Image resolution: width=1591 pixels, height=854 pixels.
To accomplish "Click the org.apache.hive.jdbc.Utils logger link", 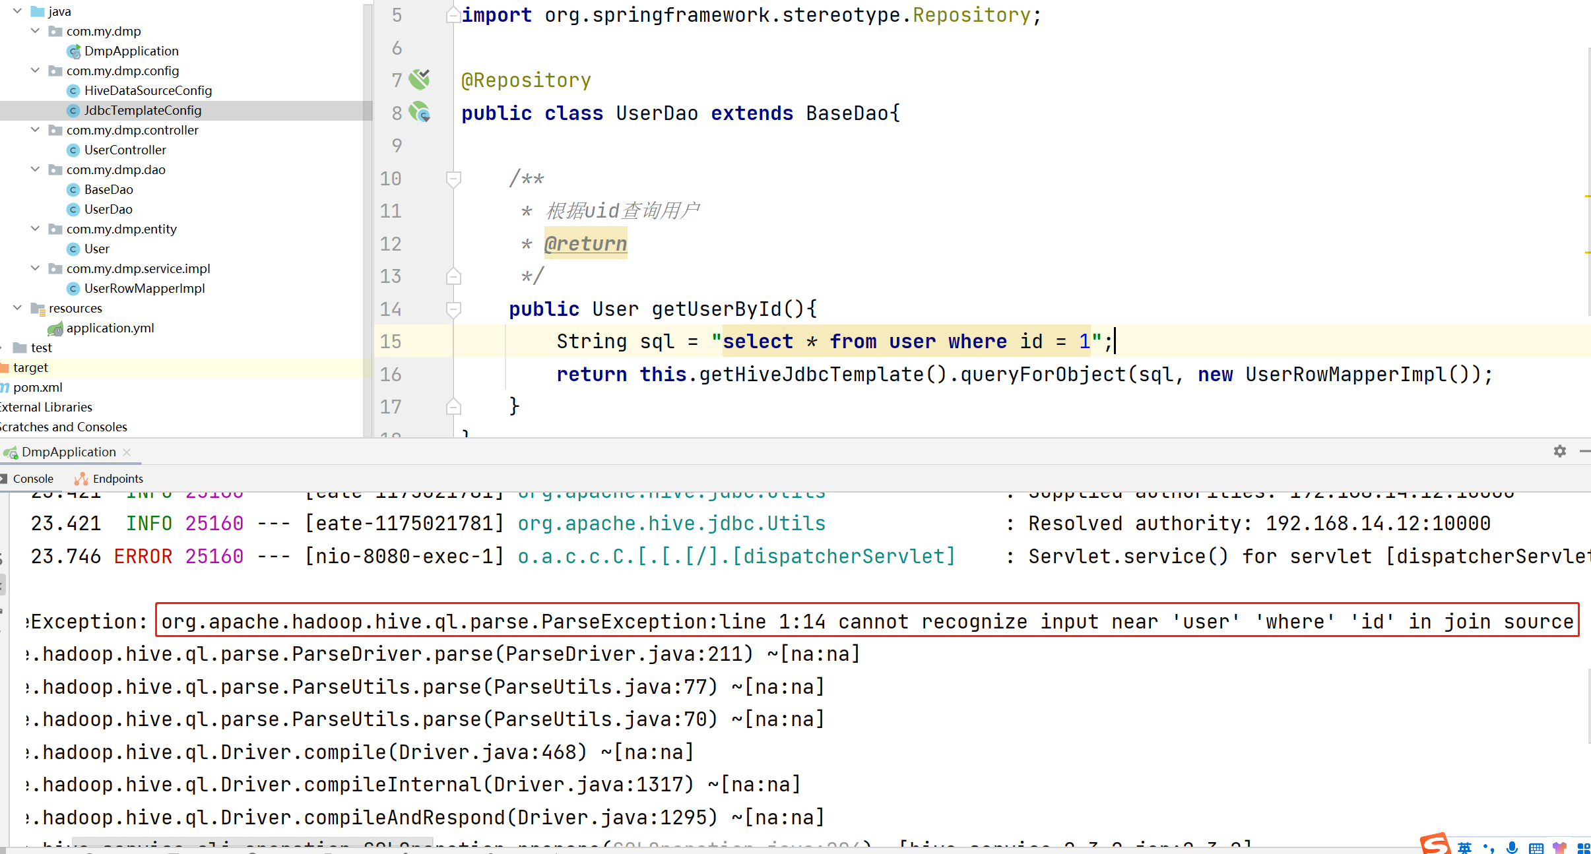I will click(x=672, y=524).
